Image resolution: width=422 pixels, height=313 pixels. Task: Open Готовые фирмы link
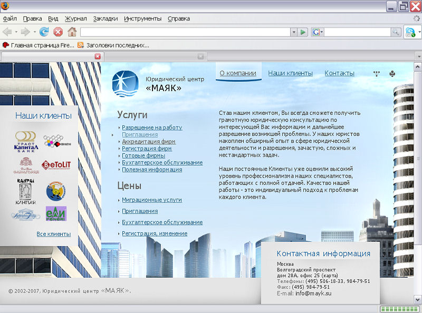(x=143, y=155)
